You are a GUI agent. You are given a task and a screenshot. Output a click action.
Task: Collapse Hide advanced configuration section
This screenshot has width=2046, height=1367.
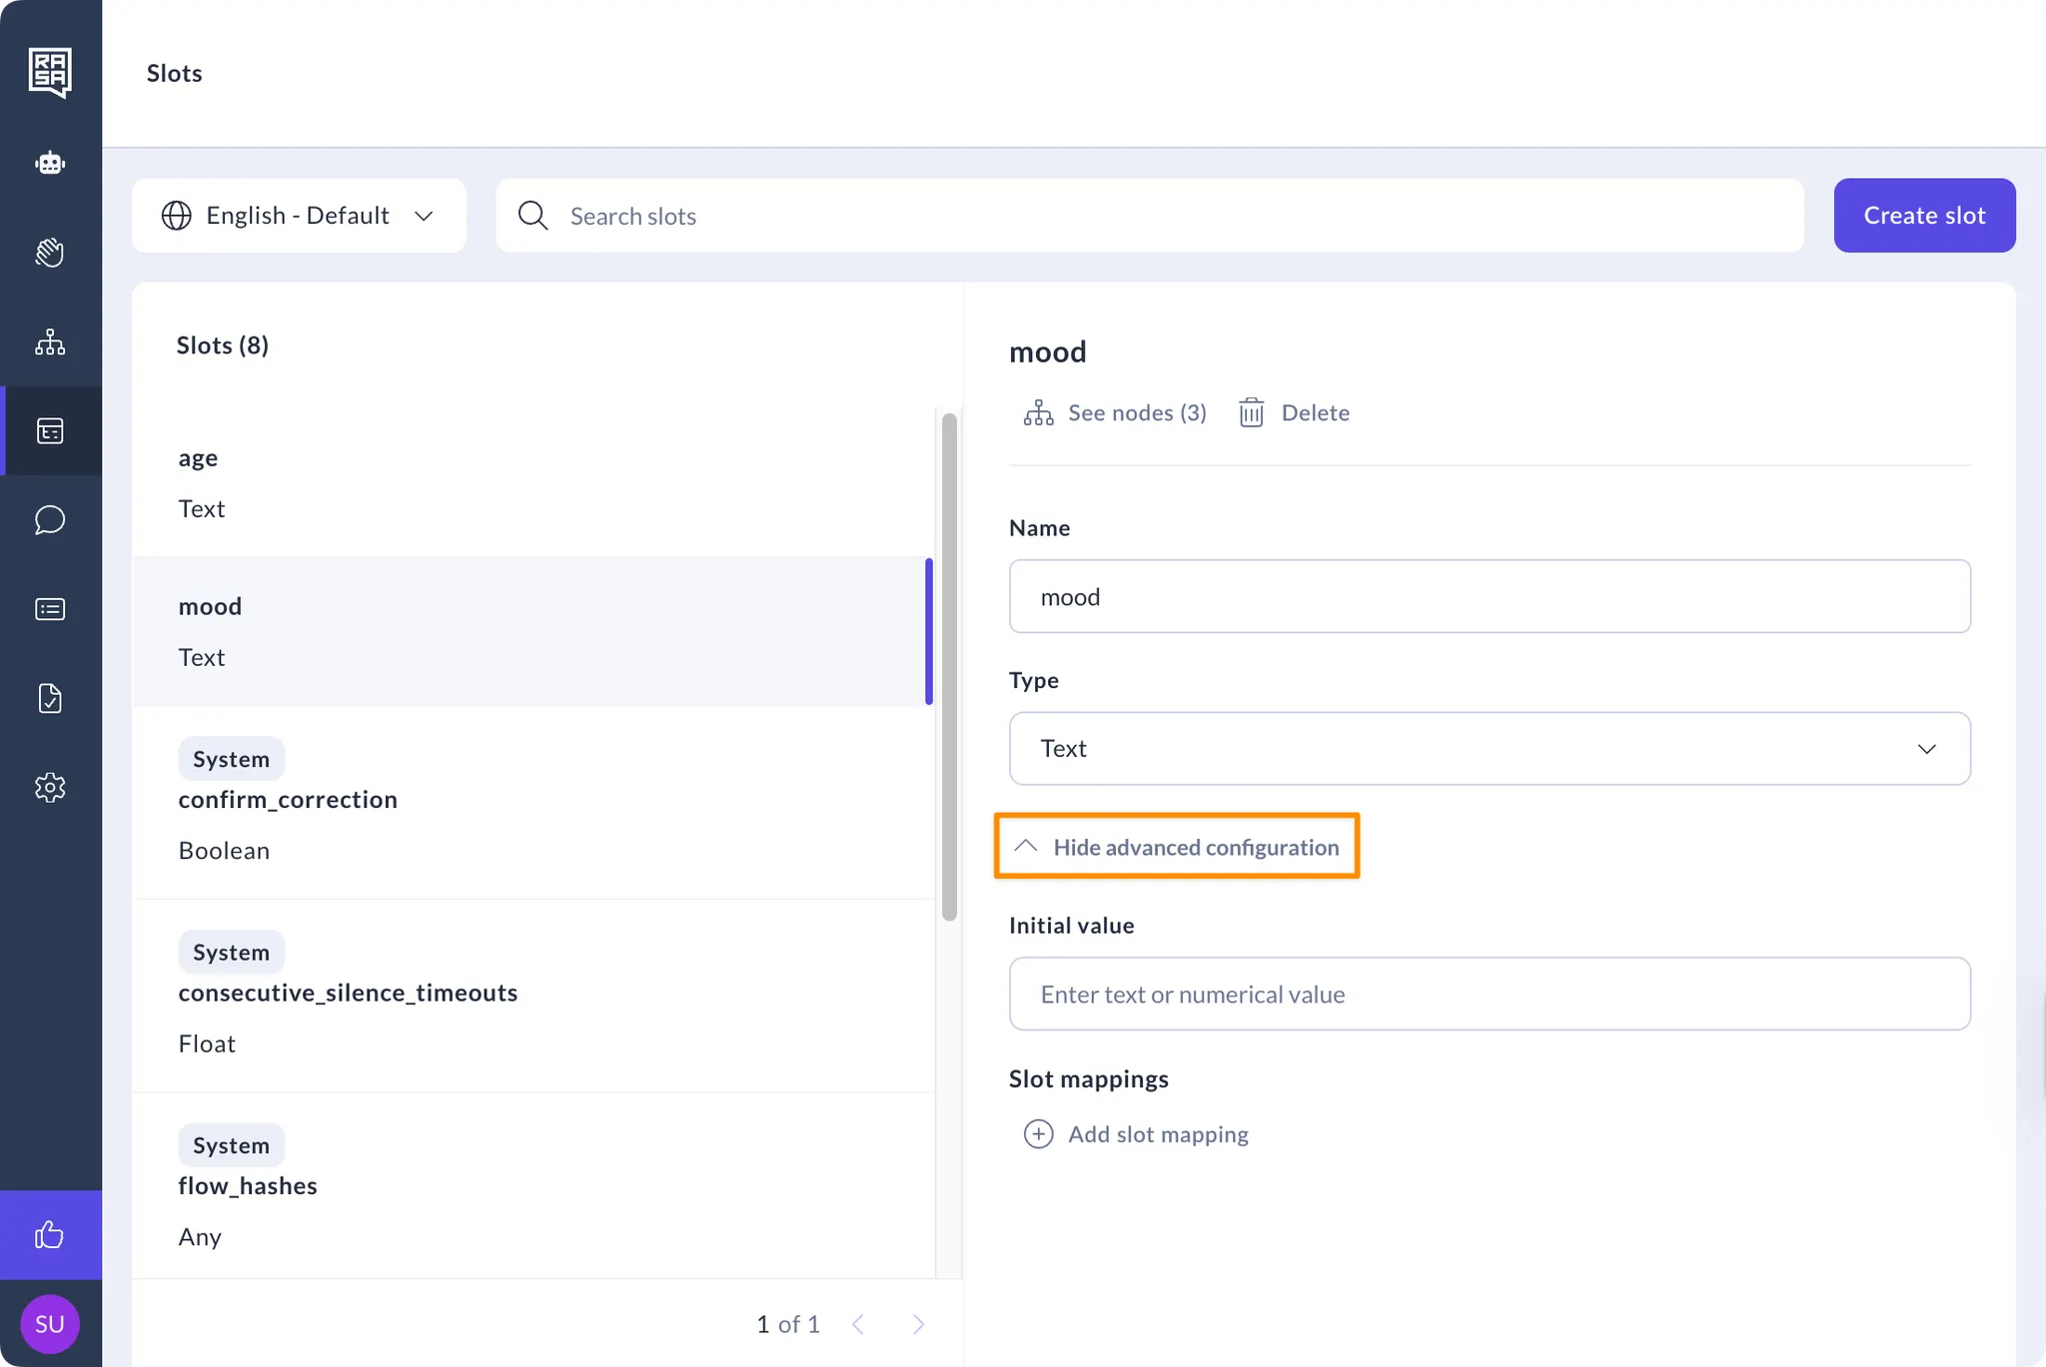(1177, 847)
